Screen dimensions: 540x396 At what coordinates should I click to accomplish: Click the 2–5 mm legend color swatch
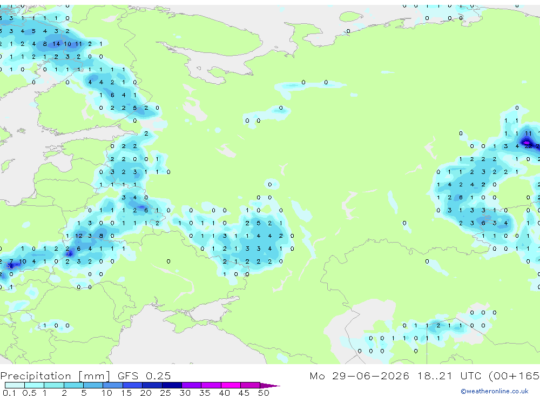[73, 385]
